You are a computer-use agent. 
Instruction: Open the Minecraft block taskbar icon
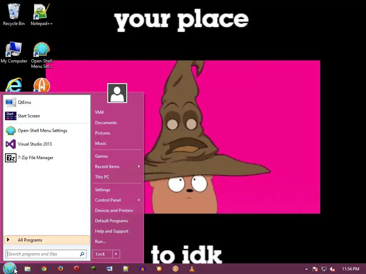point(93,269)
